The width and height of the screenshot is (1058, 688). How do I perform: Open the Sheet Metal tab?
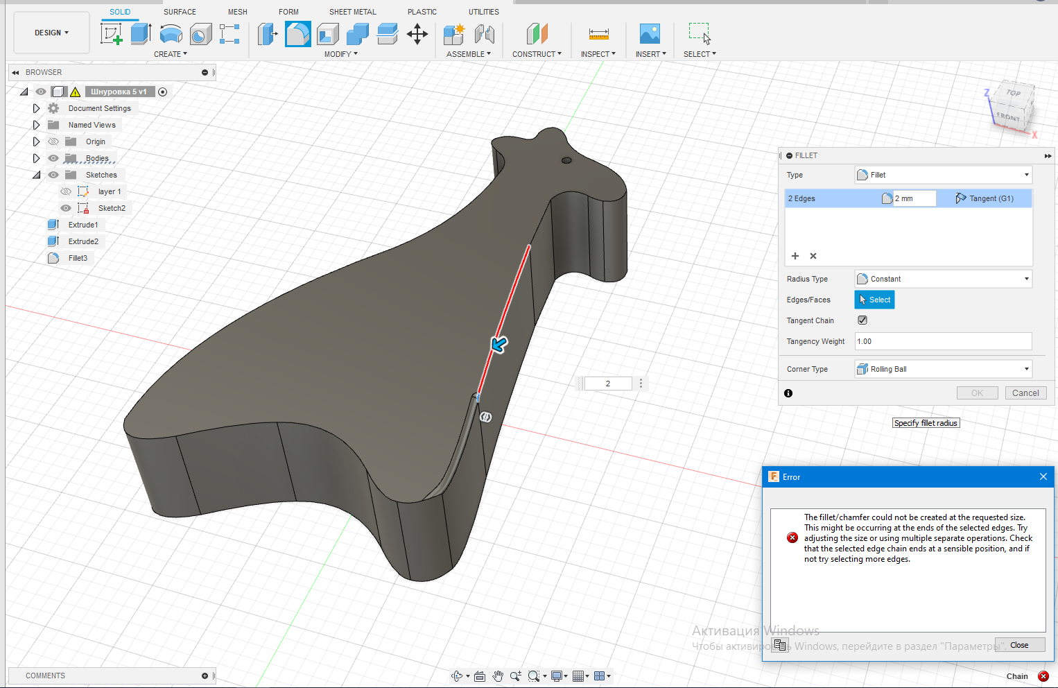(352, 12)
